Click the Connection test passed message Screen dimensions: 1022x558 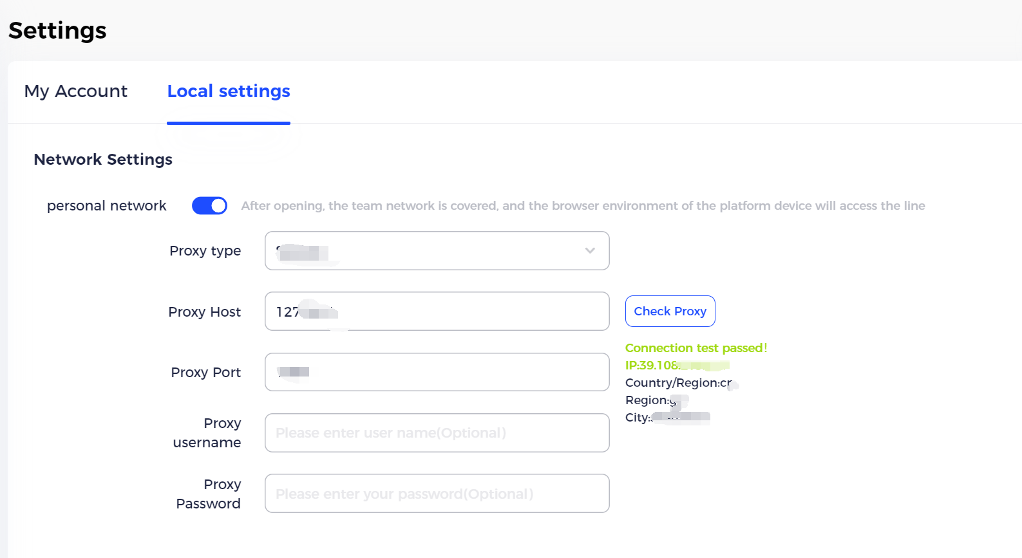coord(696,348)
